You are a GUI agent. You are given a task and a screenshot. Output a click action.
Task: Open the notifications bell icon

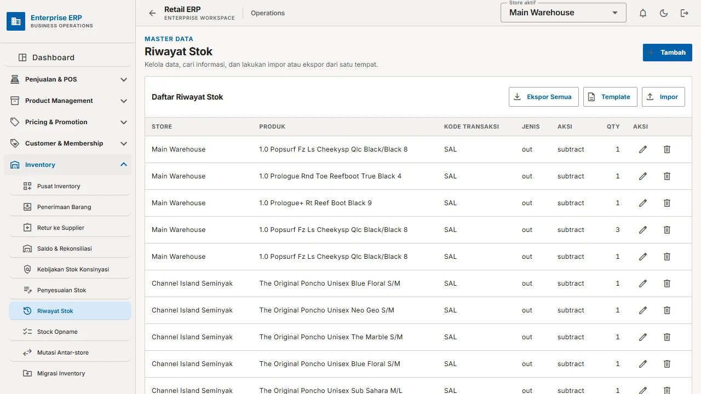coord(643,13)
